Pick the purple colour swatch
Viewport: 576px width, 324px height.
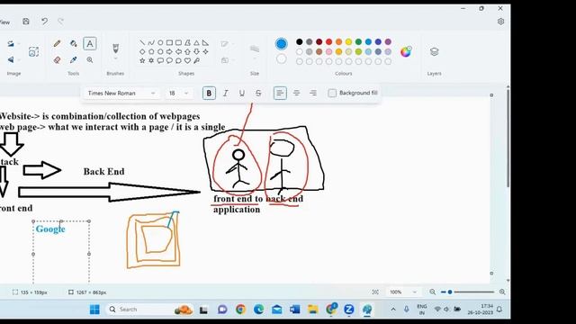pos(388,42)
